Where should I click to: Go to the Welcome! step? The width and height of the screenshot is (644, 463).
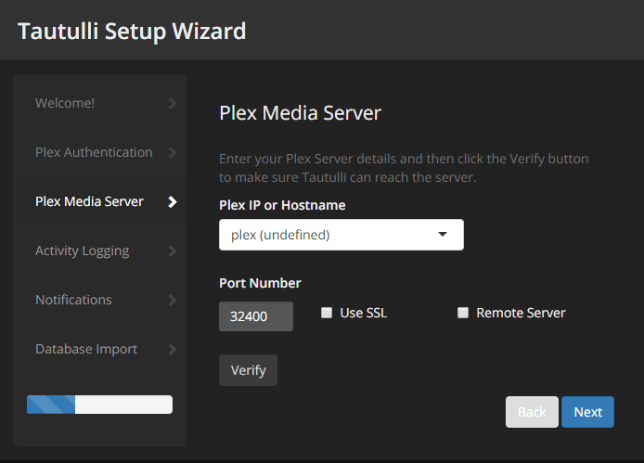pos(65,103)
